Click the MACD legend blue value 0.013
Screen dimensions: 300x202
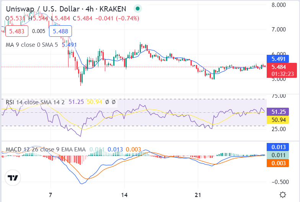(x=115, y=149)
